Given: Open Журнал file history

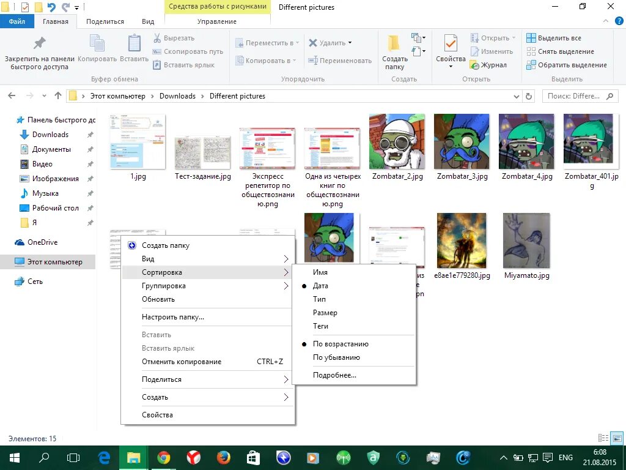Looking at the screenshot, I should 488,65.
